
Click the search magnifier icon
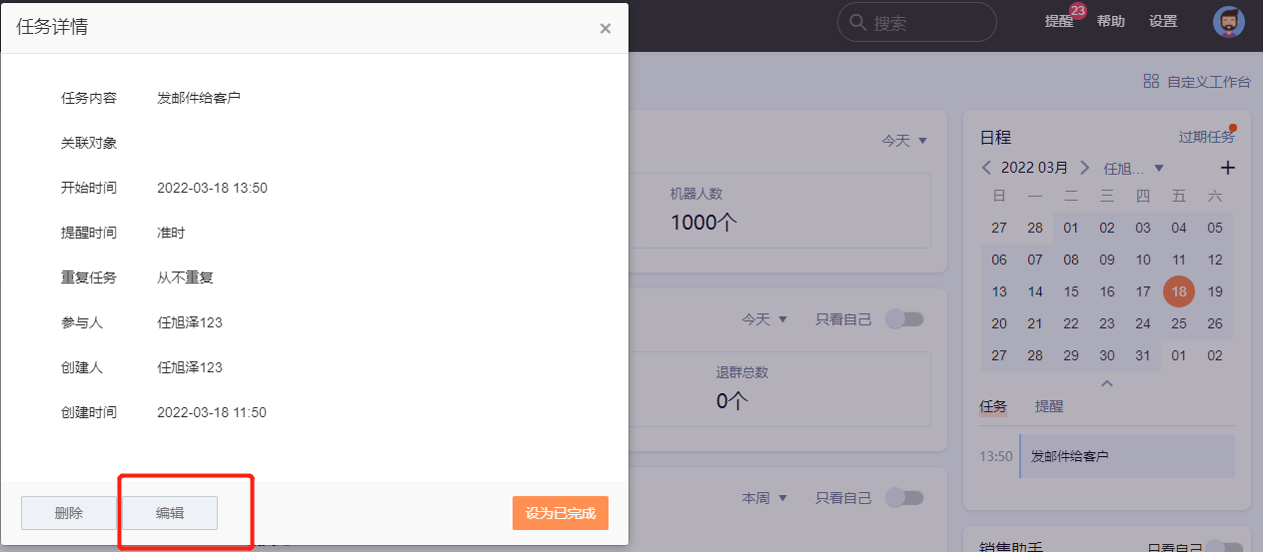point(857,22)
